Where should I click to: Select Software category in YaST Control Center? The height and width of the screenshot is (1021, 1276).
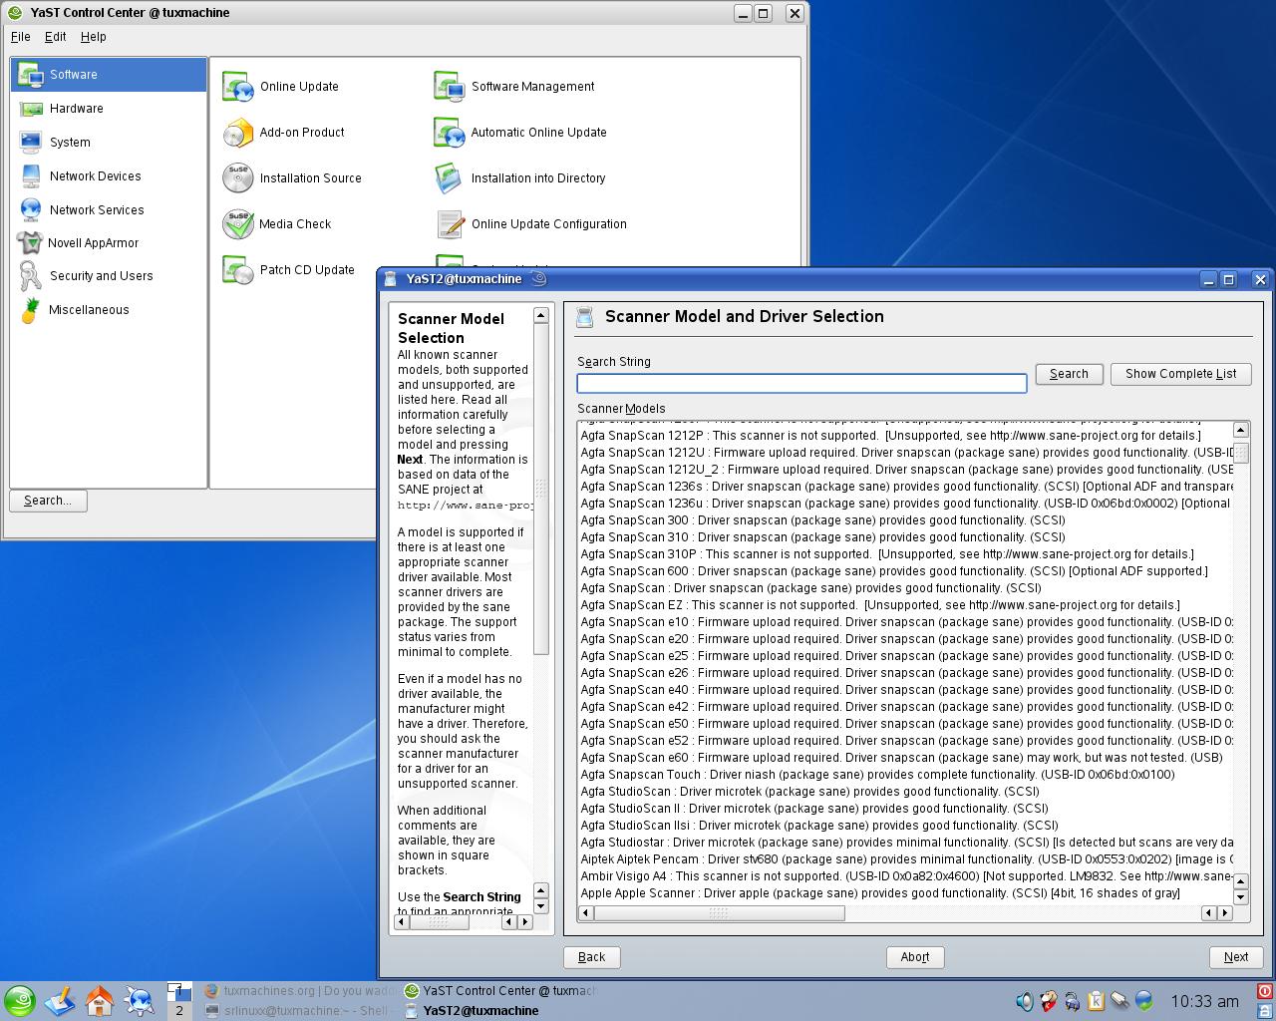(x=109, y=75)
